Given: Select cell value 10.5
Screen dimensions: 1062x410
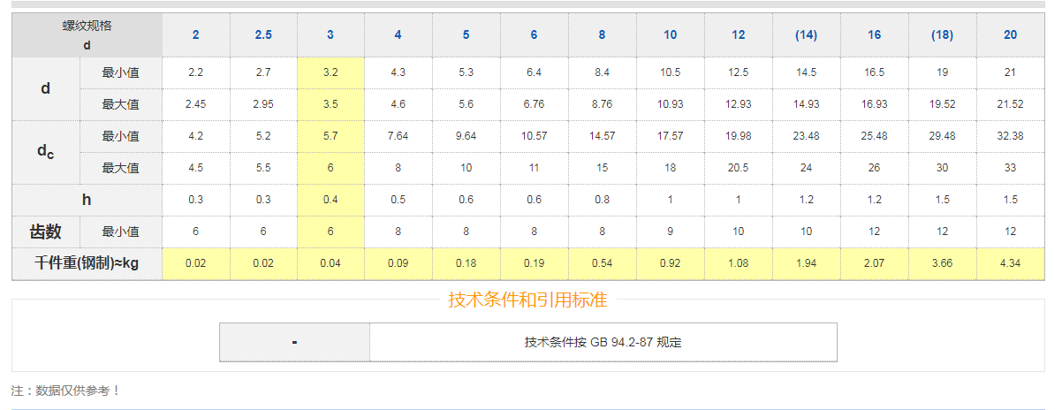Looking at the screenshot, I should [x=671, y=72].
